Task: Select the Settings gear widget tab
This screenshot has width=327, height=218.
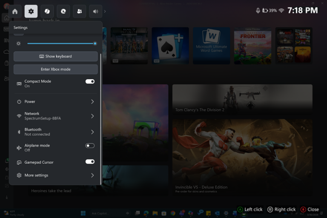Action: pos(31,11)
